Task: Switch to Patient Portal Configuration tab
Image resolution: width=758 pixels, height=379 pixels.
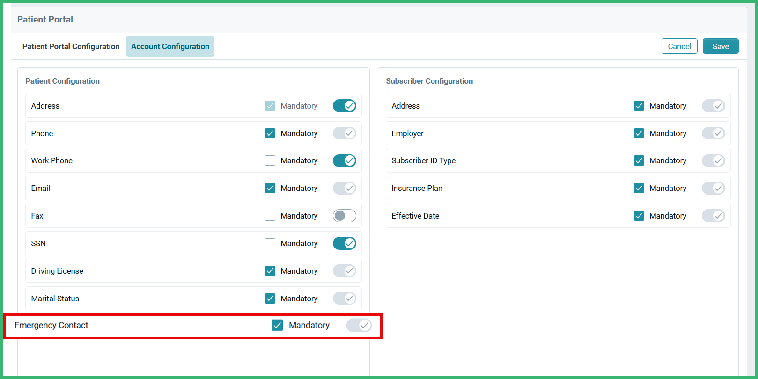Action: coord(71,46)
